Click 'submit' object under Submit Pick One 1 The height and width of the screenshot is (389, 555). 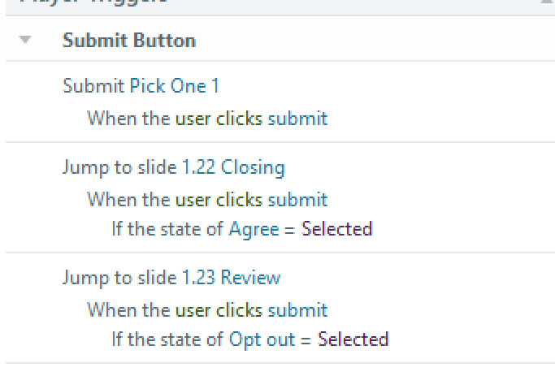(x=297, y=118)
